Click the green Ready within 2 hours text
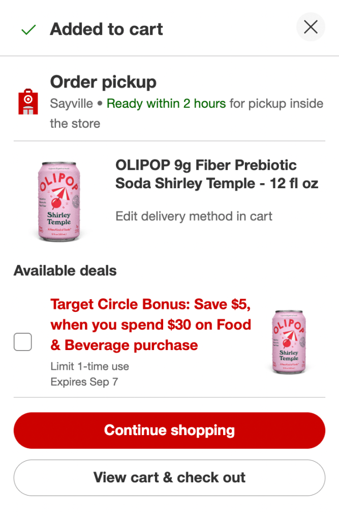Viewport: 339px width, 521px height. click(x=166, y=103)
